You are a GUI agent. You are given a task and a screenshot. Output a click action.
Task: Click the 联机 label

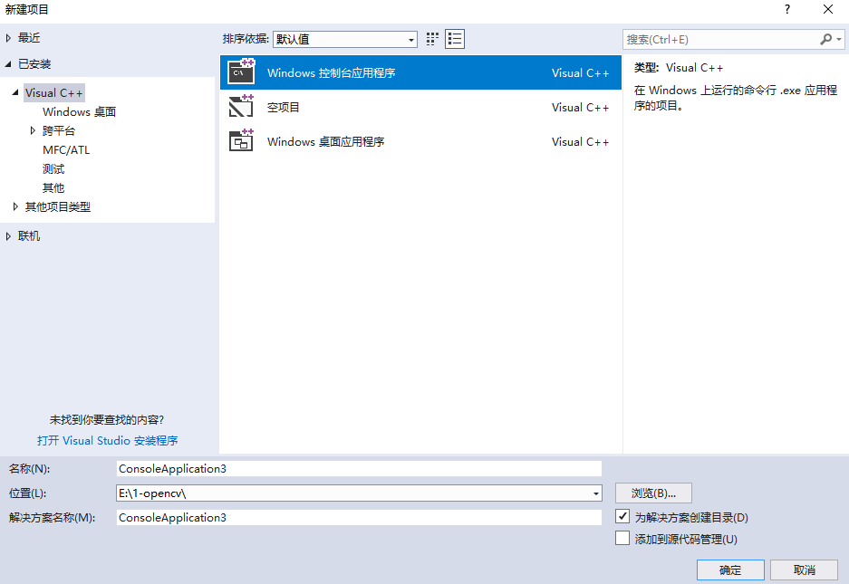(29, 236)
